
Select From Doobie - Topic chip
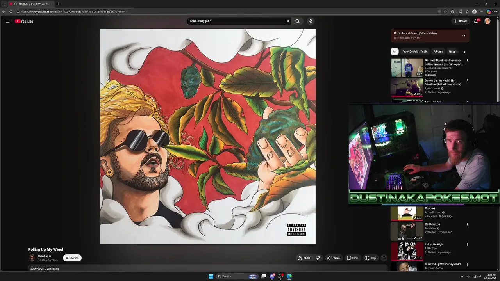[x=415, y=52]
